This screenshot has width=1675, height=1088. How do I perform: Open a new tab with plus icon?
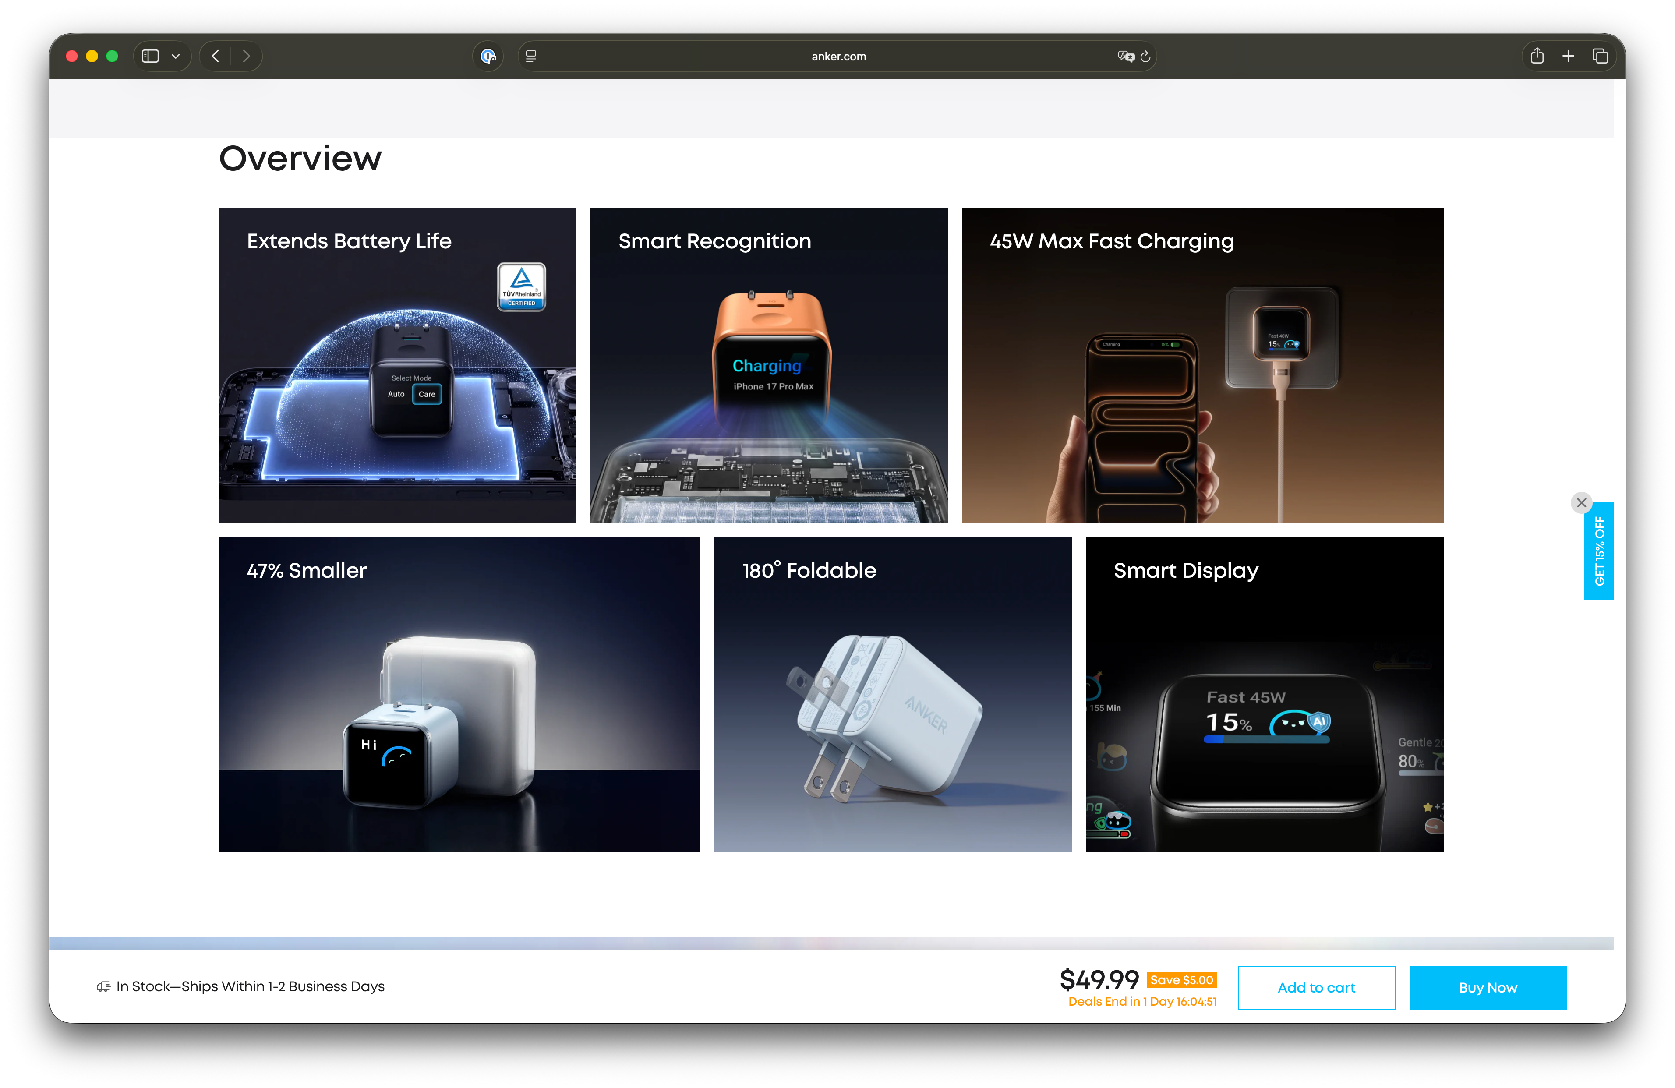[x=1568, y=57]
